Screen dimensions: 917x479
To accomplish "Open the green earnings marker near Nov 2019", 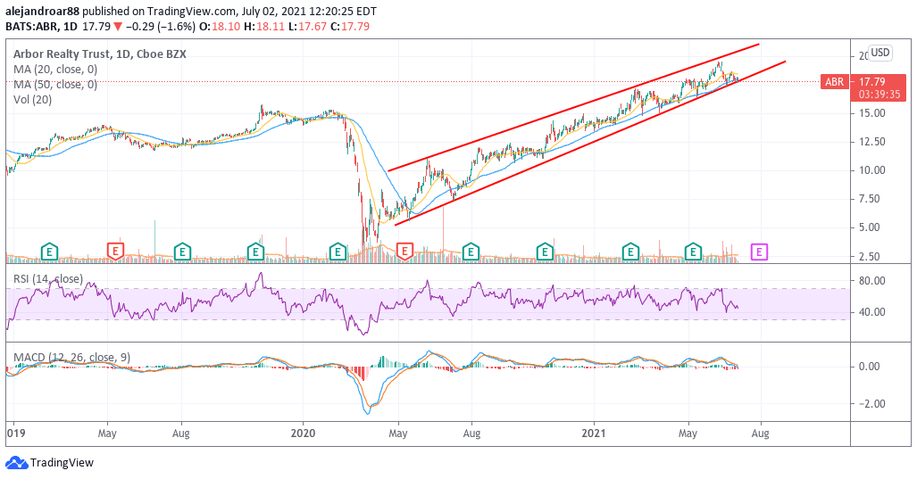I will tap(255, 252).
